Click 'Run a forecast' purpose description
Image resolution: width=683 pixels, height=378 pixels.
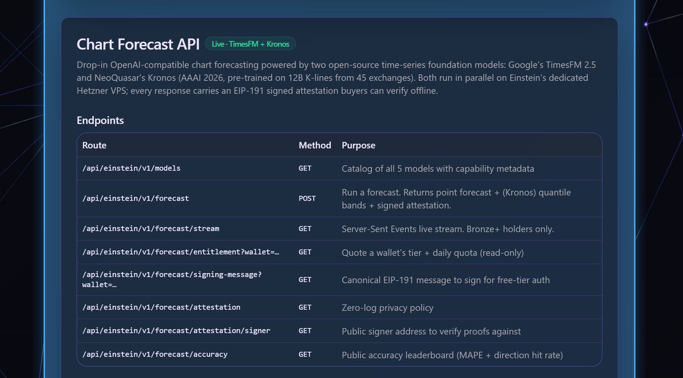(456, 198)
